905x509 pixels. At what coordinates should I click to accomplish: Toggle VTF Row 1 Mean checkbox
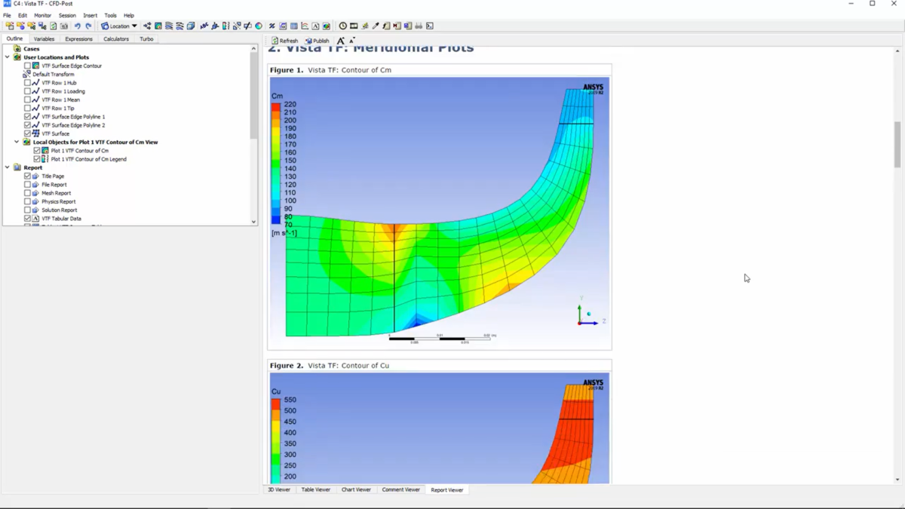pyautogui.click(x=28, y=100)
